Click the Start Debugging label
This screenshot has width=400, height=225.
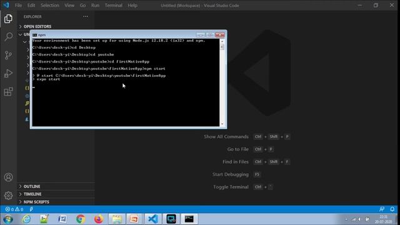pos(231,174)
